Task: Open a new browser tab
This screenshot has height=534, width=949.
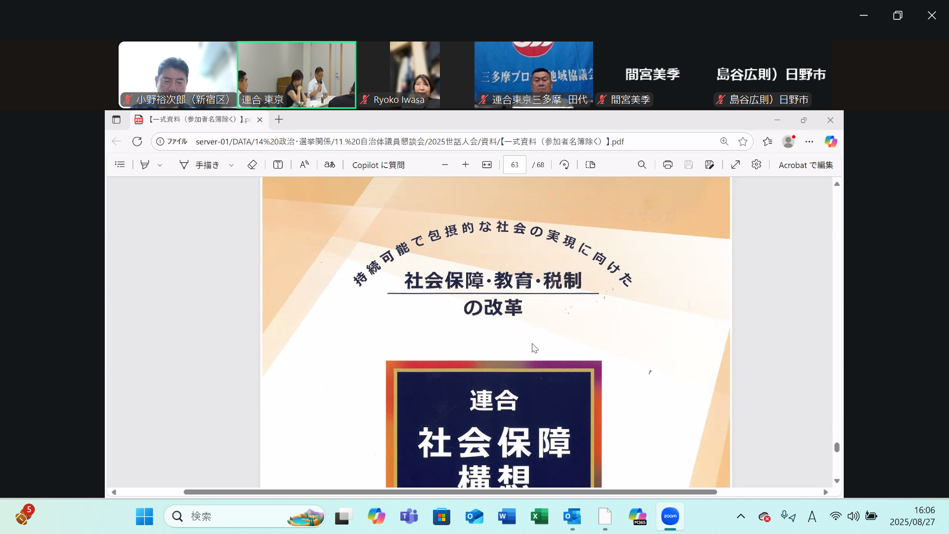Action: (279, 120)
